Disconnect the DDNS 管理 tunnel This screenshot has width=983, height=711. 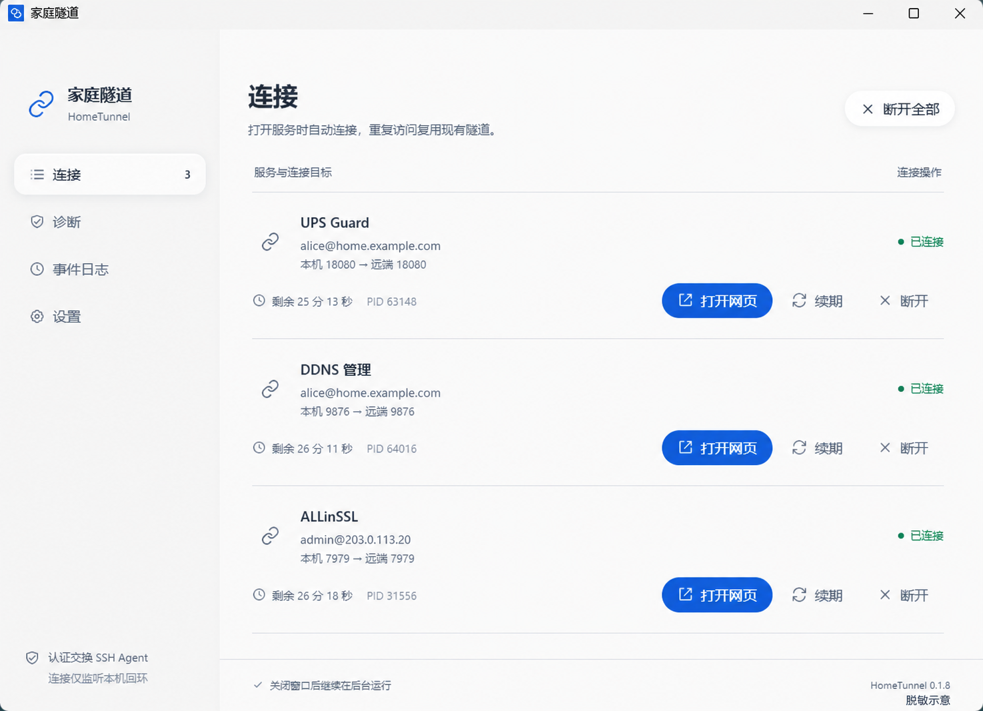(904, 448)
